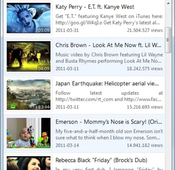This screenshot has height=170, width=175.
Task: Open the Rebecca Black Friday video thumbnail
Action: coord(29,163)
